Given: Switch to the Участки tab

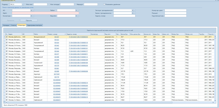Looking at the screenshot, I should [14, 25].
